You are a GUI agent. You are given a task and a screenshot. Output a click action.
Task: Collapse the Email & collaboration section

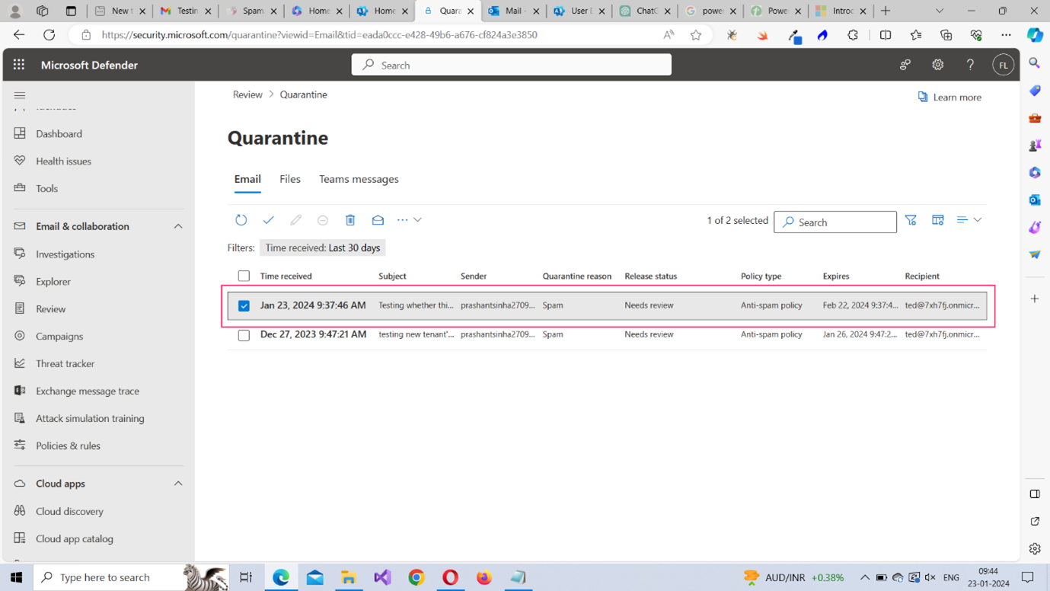click(x=178, y=226)
